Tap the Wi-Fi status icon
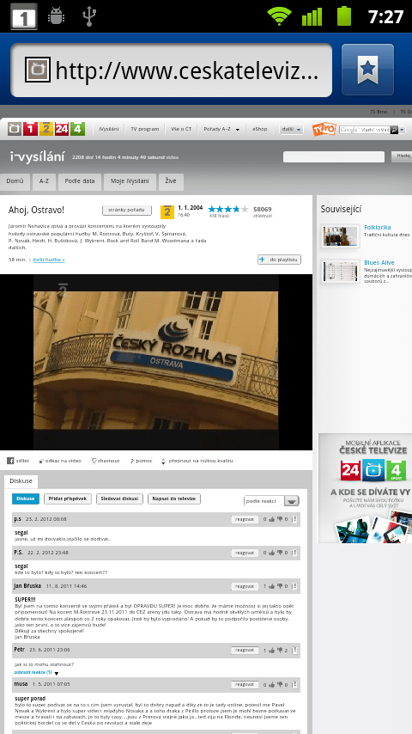 coord(279,16)
